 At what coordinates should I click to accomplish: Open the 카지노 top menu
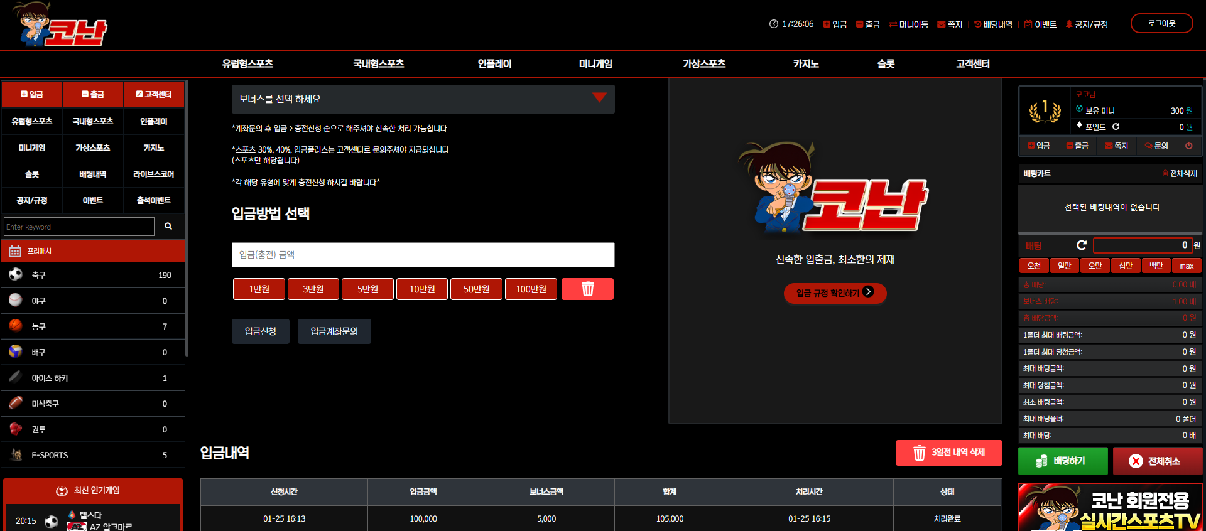[x=806, y=64]
